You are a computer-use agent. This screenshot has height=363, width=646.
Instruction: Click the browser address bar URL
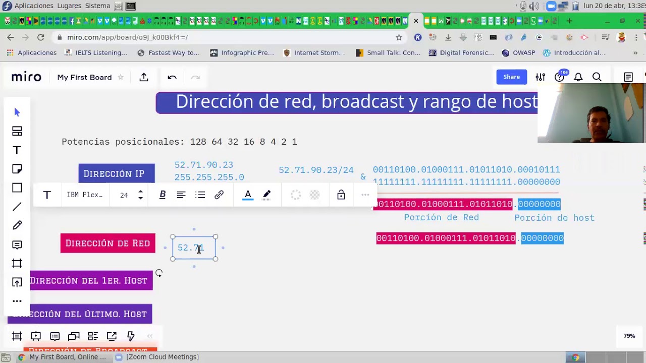click(x=127, y=37)
